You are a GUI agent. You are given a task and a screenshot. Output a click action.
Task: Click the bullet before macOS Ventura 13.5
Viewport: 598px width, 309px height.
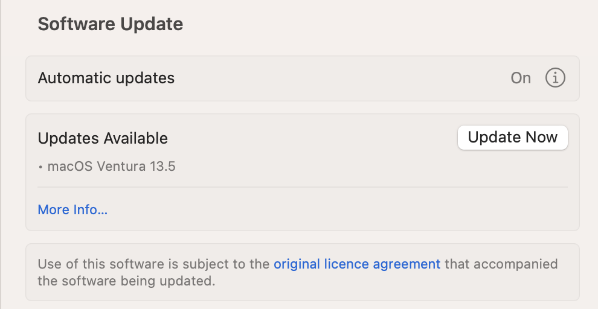point(40,167)
